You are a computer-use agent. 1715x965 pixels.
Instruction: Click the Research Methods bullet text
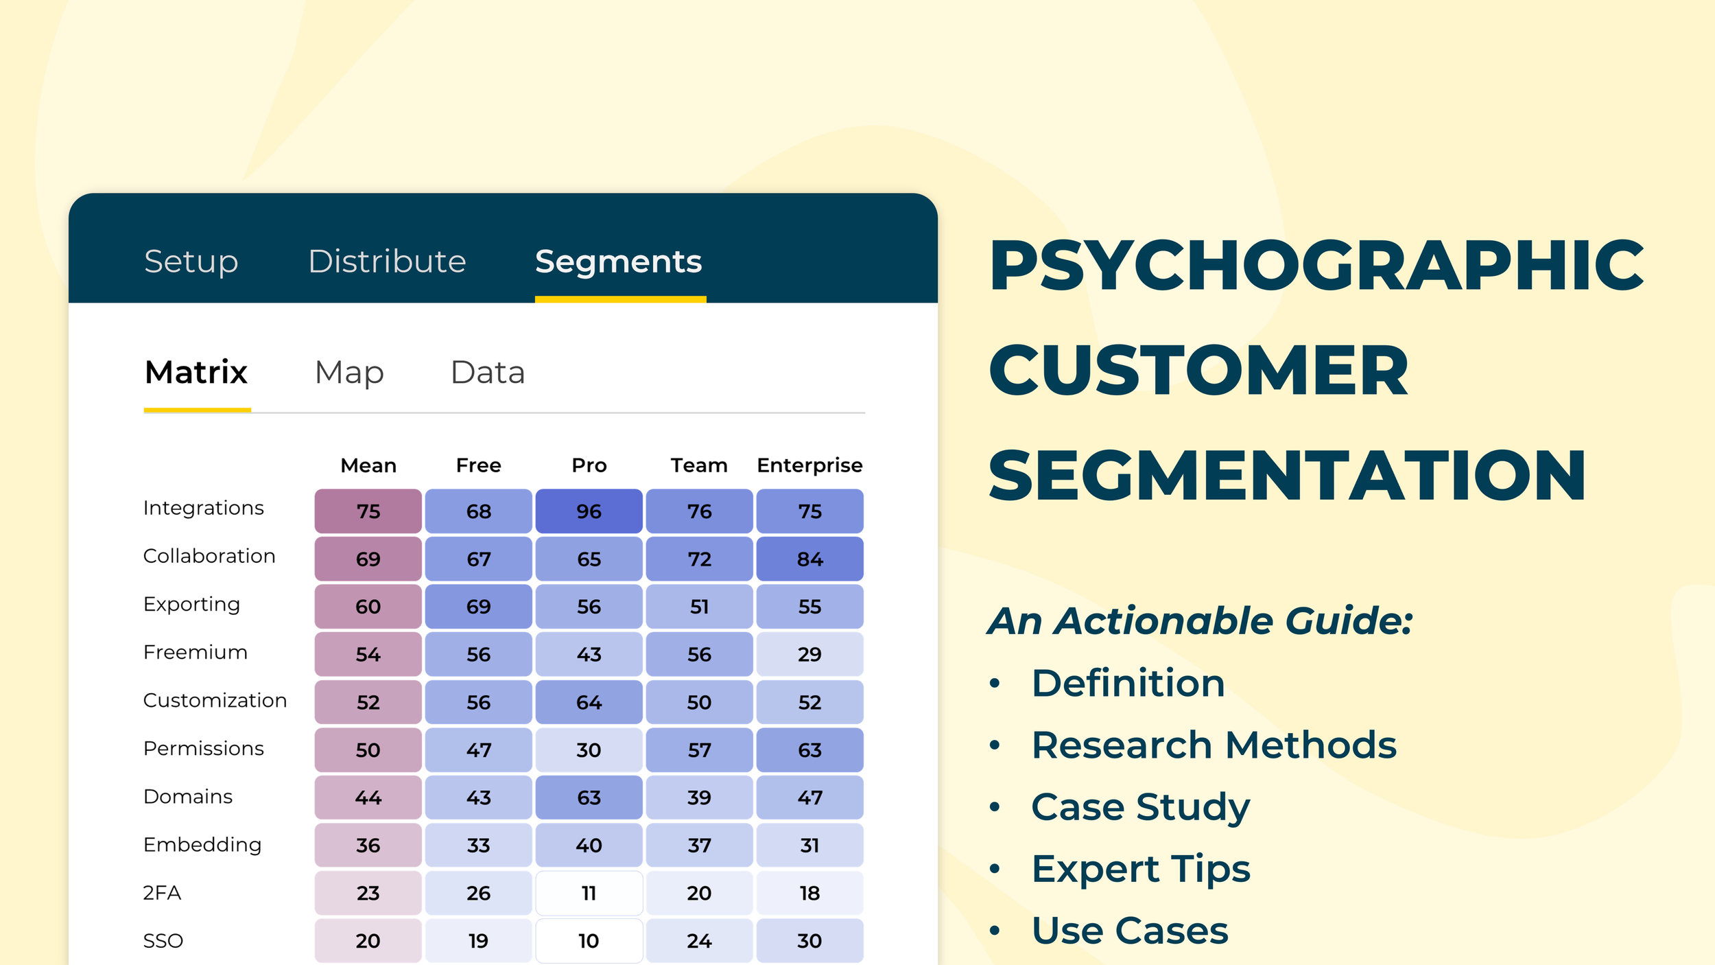click(1214, 745)
